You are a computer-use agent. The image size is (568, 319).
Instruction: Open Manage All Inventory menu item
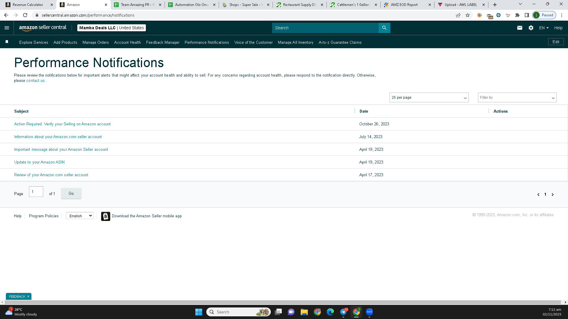click(295, 42)
